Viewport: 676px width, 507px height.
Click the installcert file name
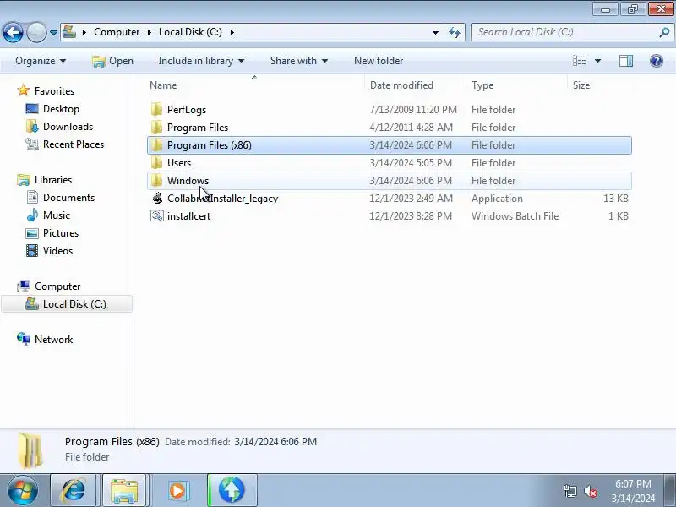(188, 216)
